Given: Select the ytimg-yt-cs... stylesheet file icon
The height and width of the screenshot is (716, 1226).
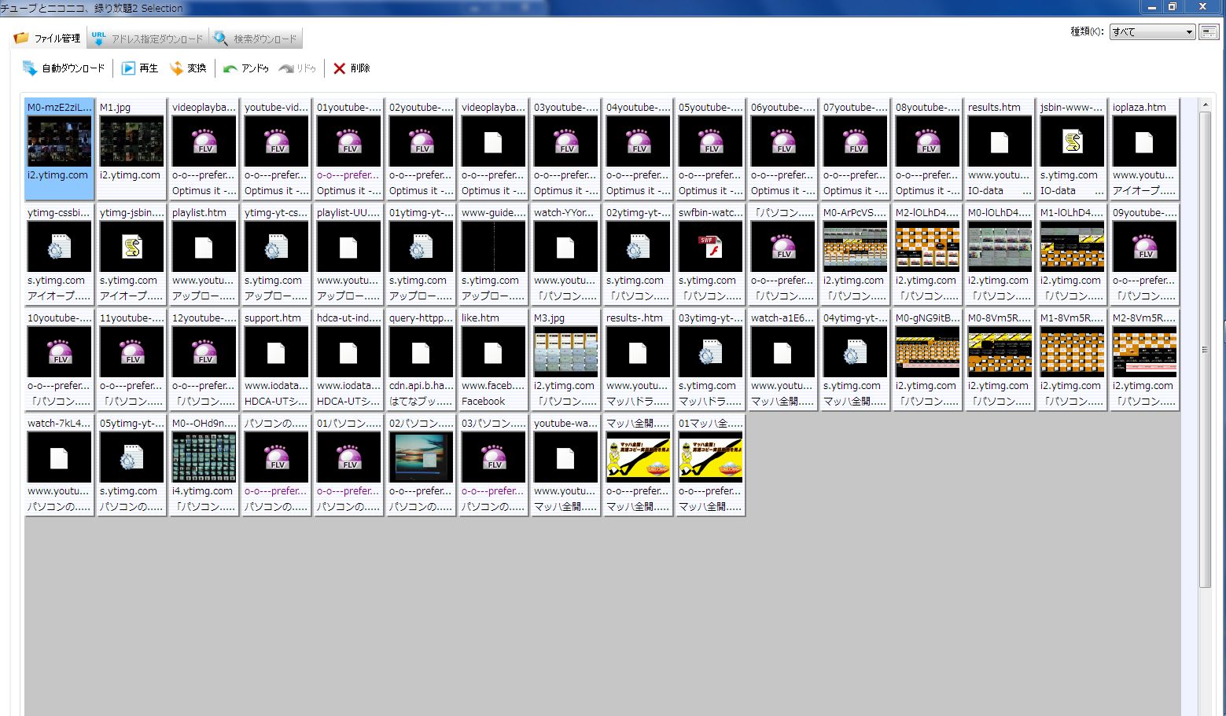Looking at the screenshot, I should 277,247.
